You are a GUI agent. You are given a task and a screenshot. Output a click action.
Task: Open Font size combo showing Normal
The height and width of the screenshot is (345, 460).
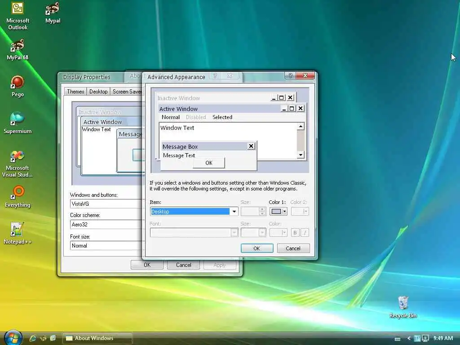coord(106,246)
